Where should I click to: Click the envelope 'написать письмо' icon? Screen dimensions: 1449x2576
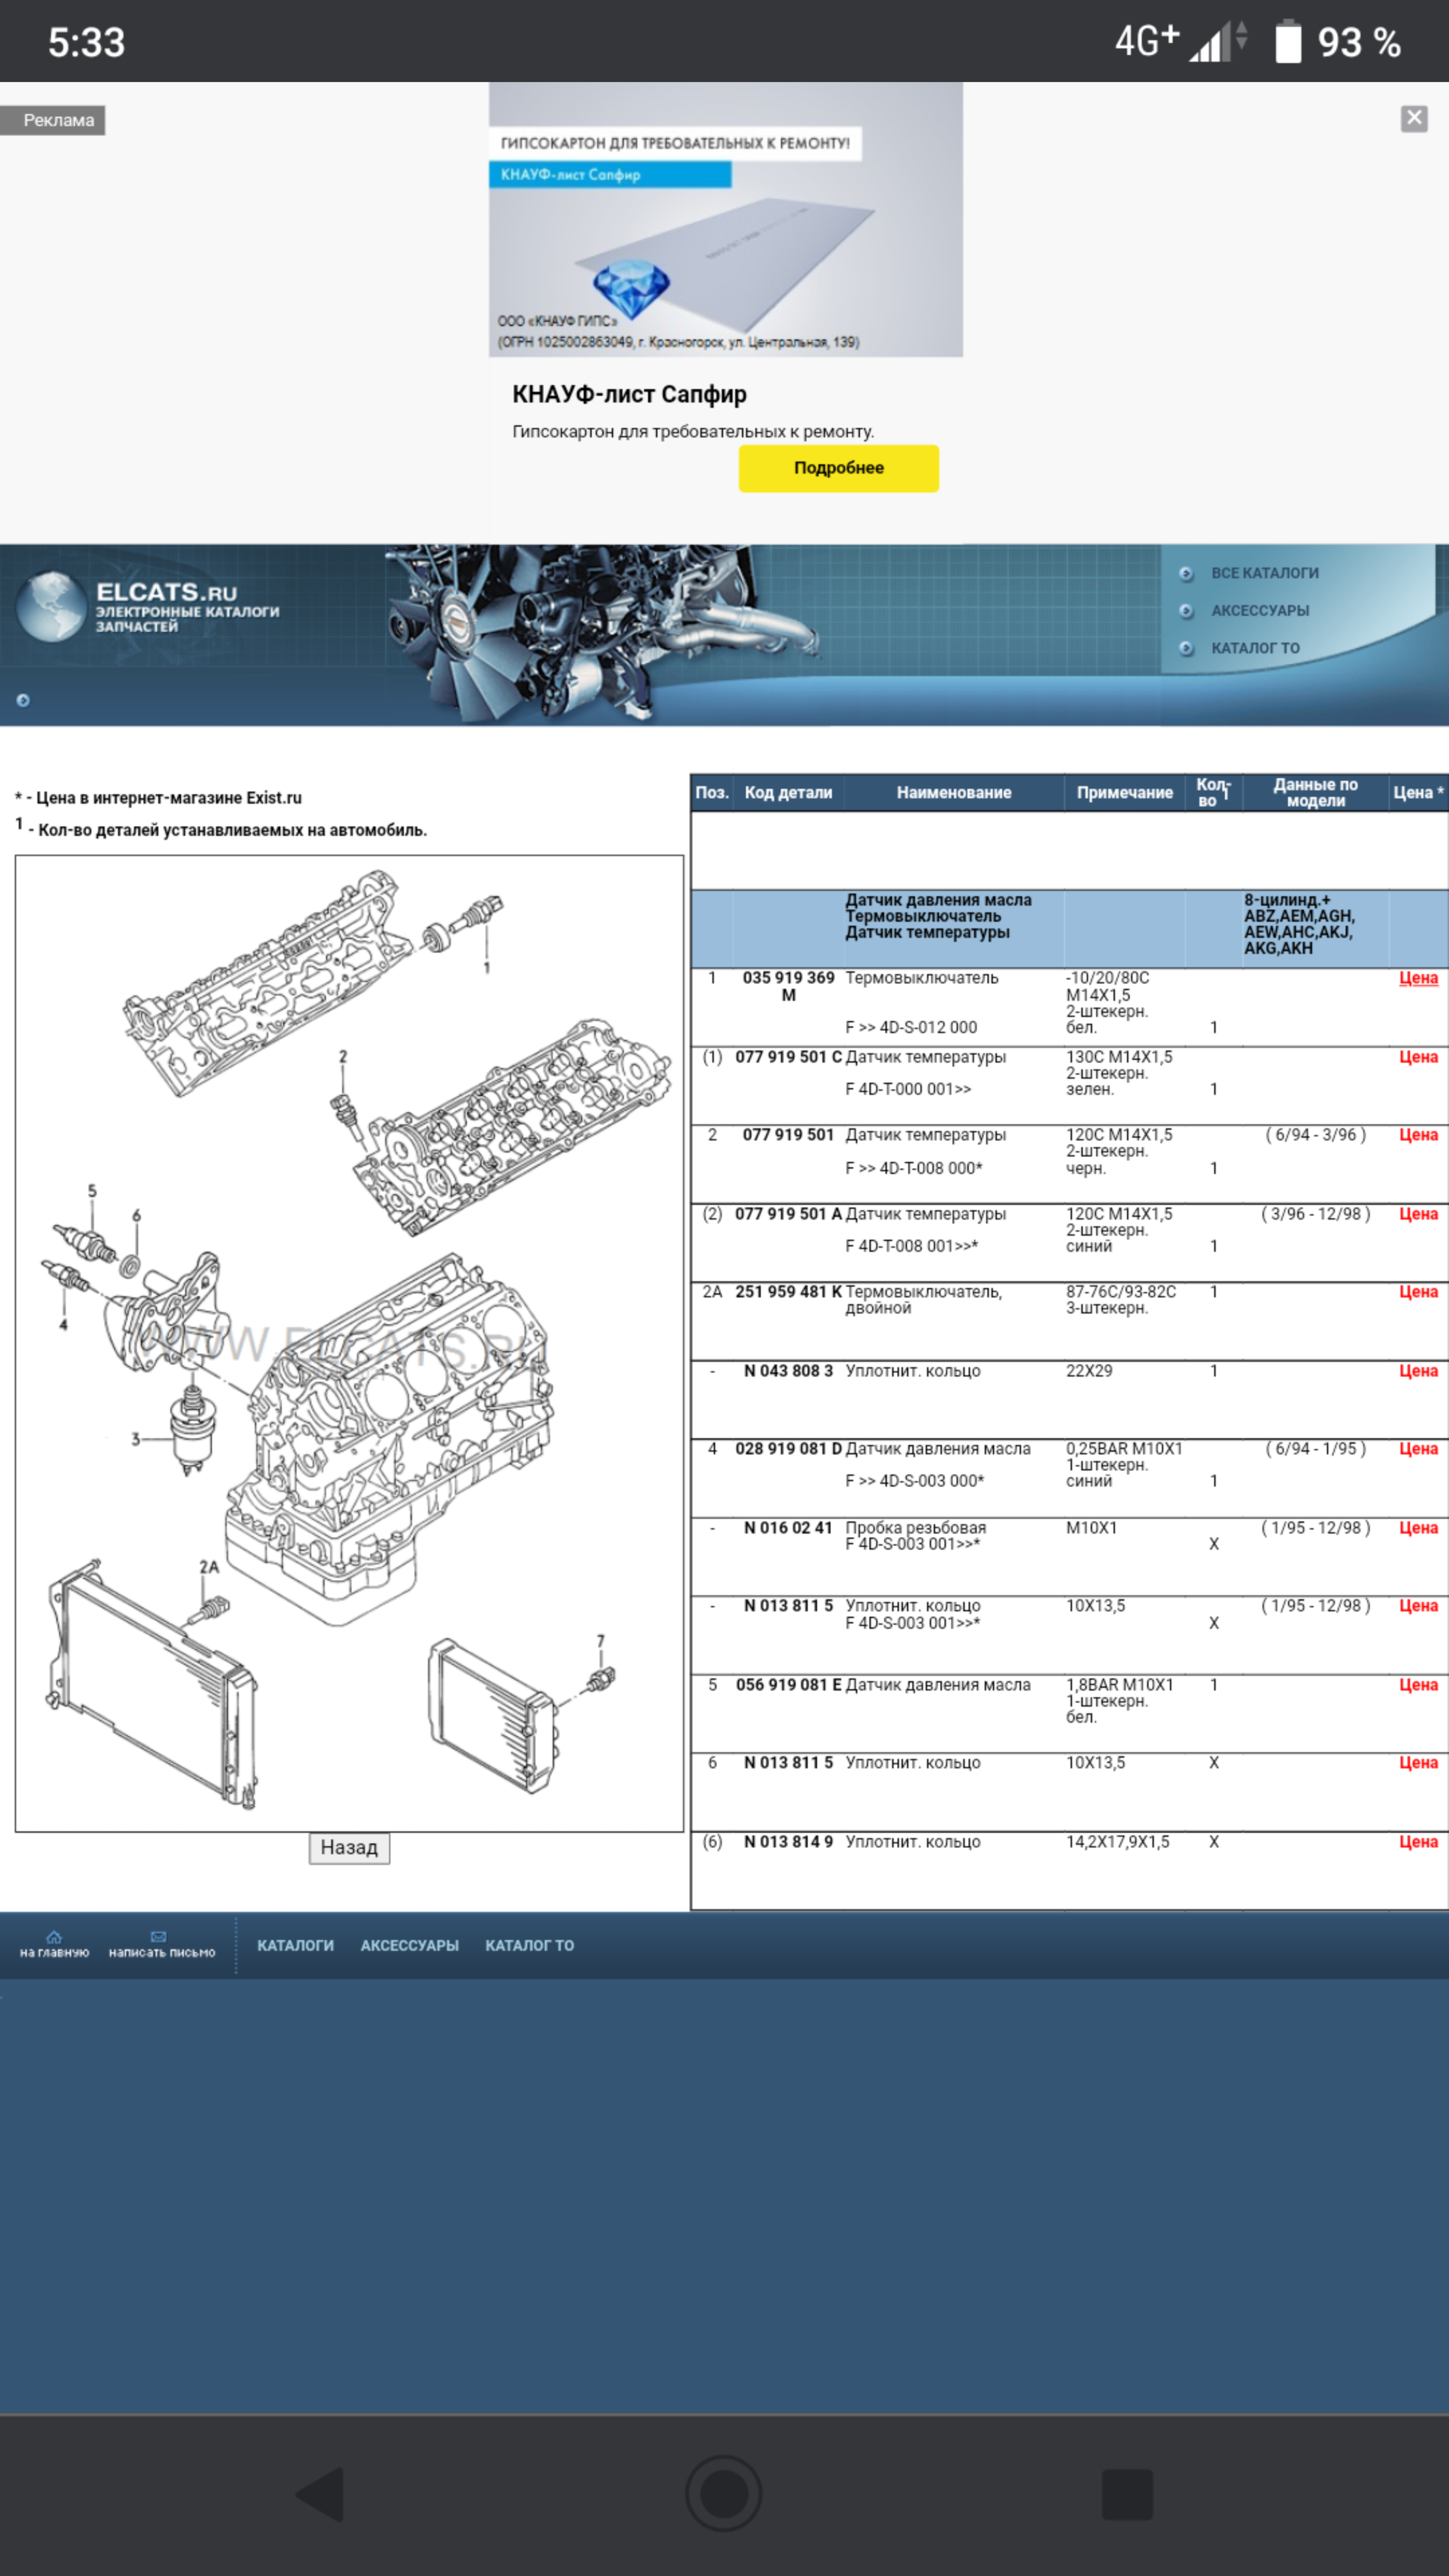tap(159, 1938)
